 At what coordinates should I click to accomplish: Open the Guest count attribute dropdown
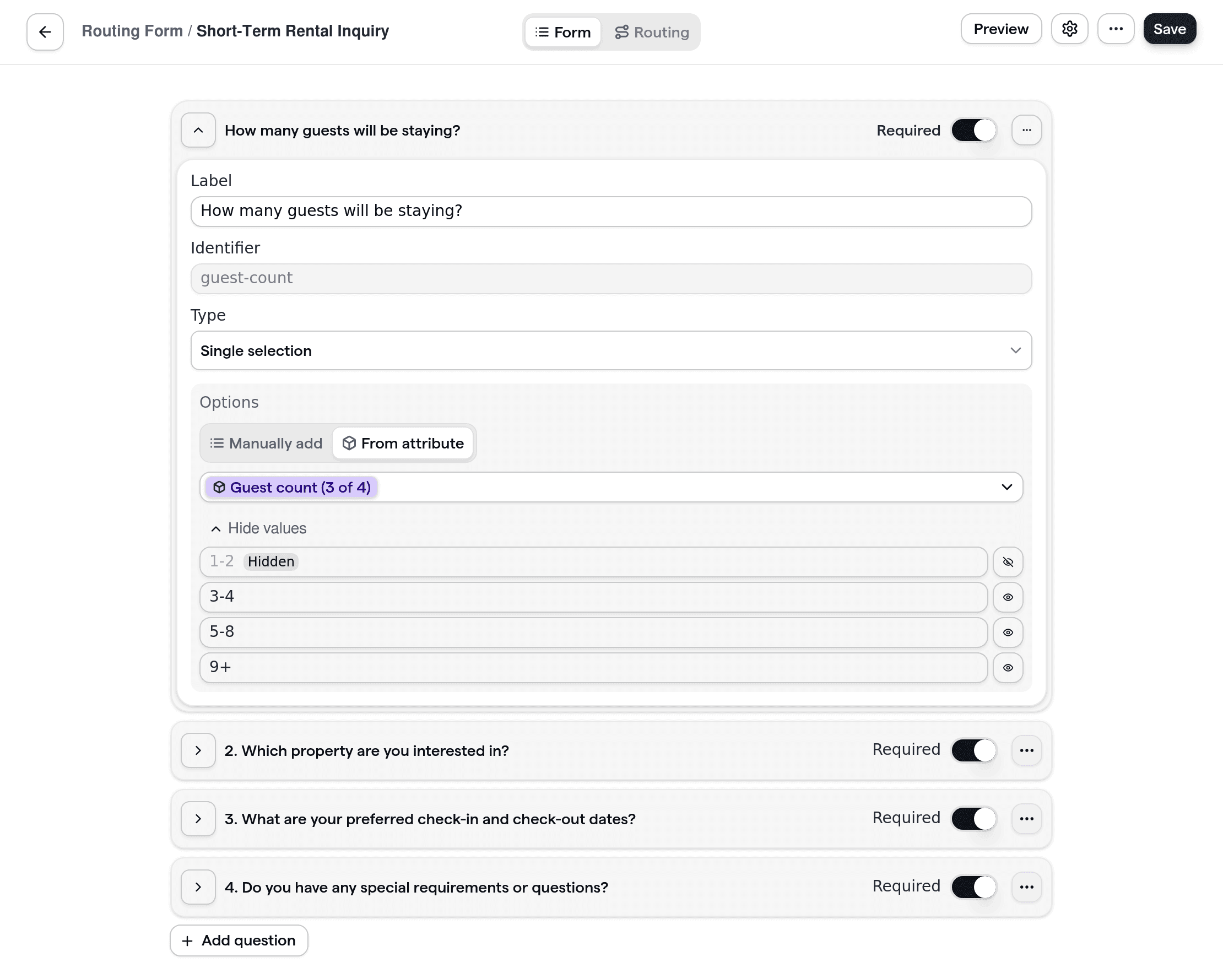(x=1007, y=487)
